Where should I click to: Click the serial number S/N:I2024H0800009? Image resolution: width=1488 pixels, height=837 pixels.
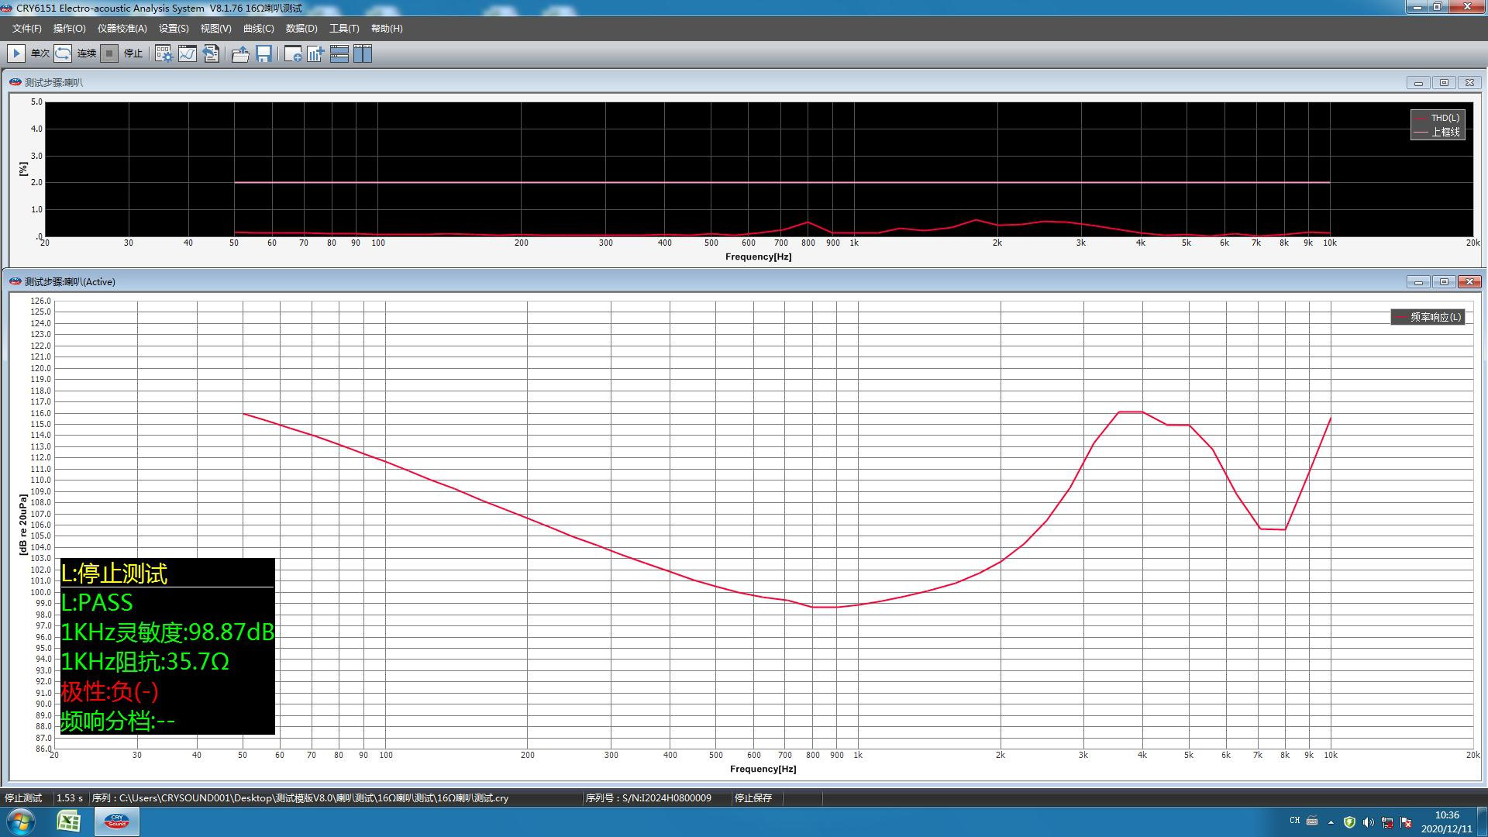(x=648, y=798)
